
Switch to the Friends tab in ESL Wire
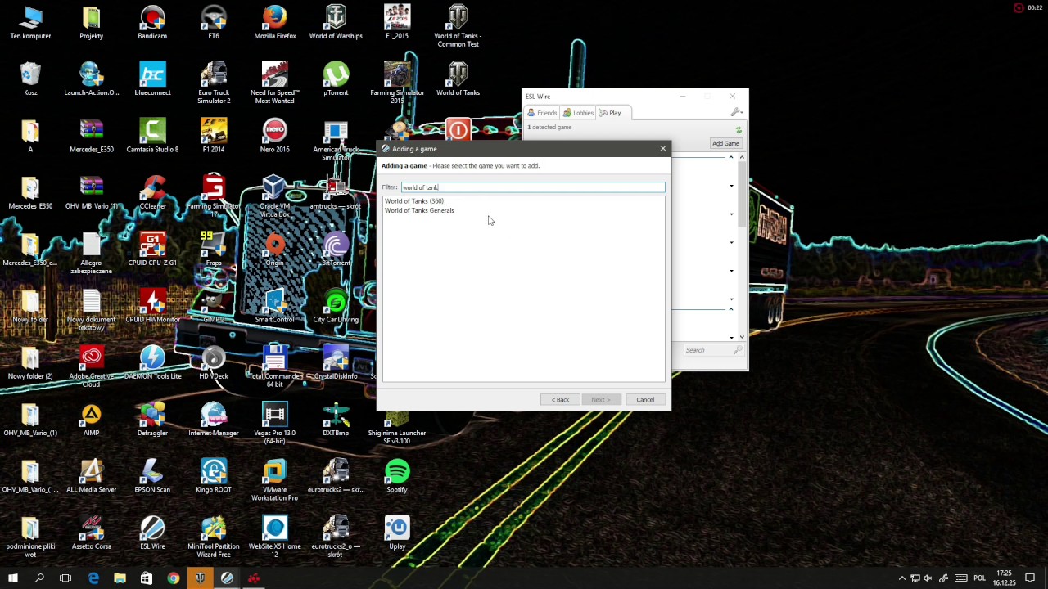[542, 113]
